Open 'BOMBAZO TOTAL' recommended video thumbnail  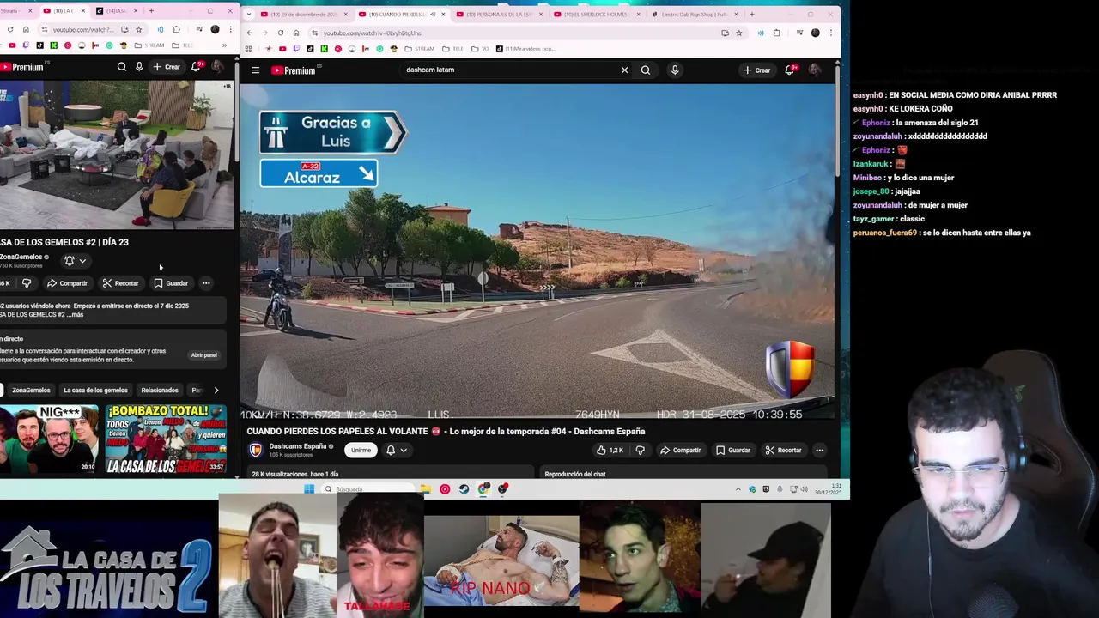pyautogui.click(x=166, y=439)
